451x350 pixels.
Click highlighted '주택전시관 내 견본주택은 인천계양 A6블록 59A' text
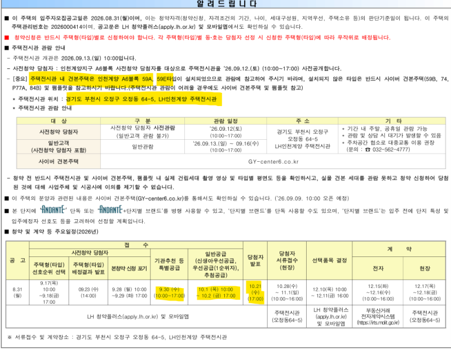coord(91,79)
